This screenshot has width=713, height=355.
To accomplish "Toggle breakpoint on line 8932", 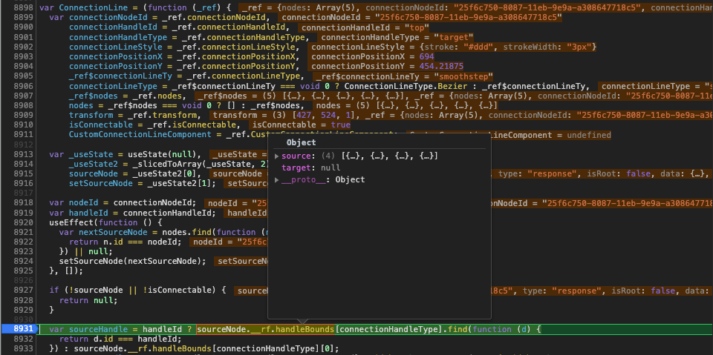I will [23, 339].
